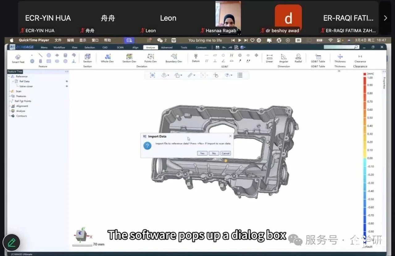Click the Thickness analysis icon
This screenshot has width=395, height=256.
(340, 57)
